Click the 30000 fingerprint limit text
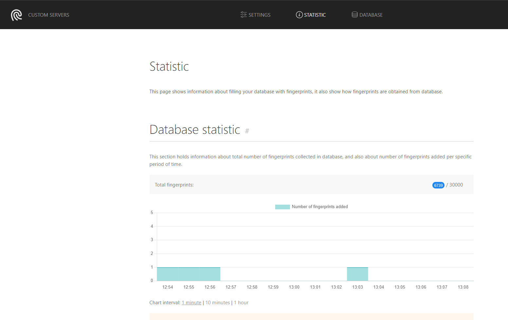508x320 pixels. (456, 185)
